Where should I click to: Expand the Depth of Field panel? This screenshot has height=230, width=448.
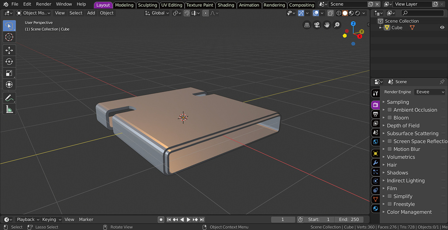[x=403, y=126]
